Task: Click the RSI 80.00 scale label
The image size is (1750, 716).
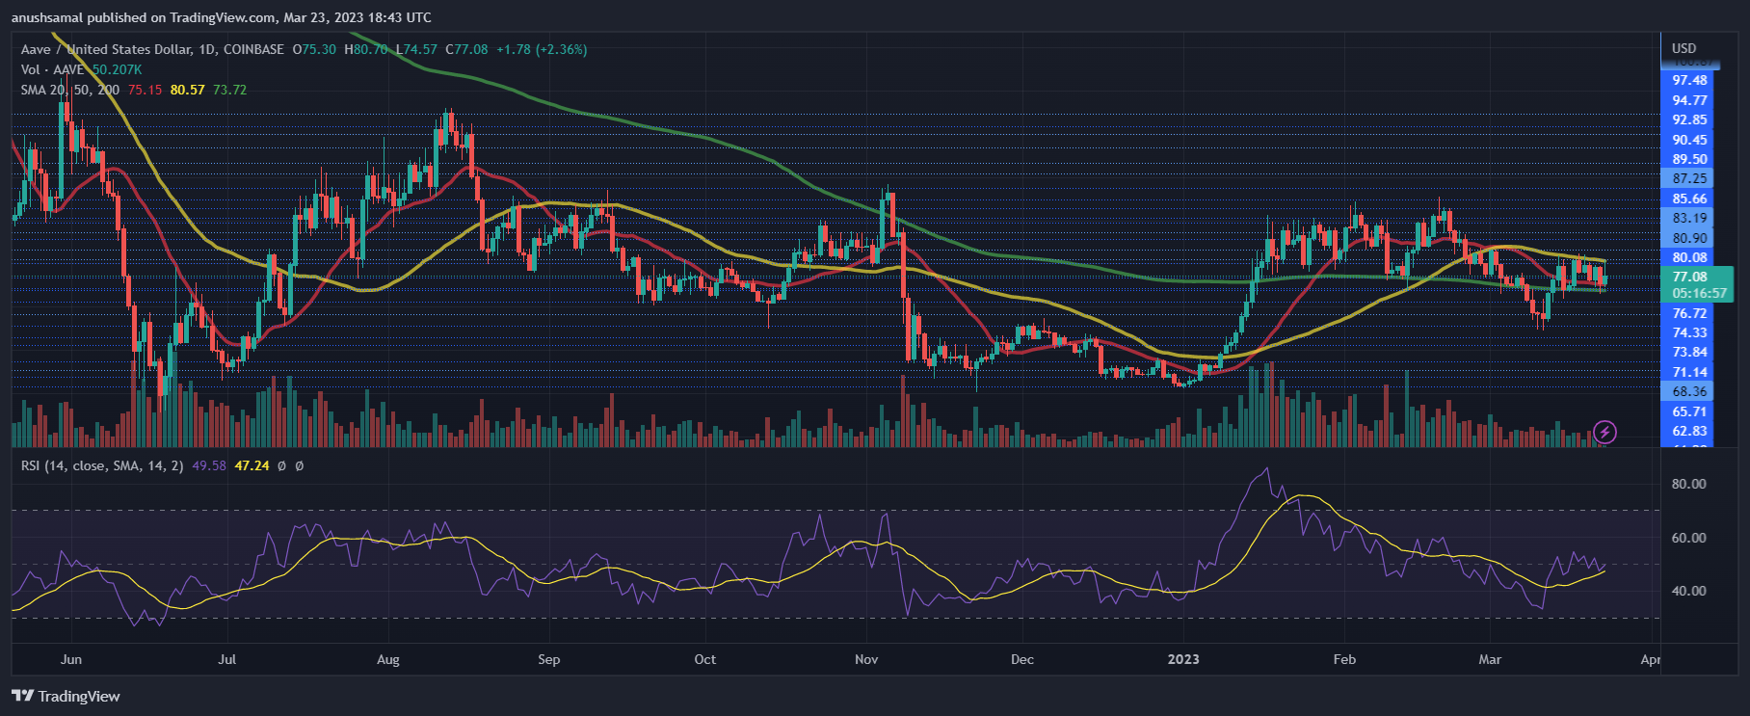Action: 1688,484
